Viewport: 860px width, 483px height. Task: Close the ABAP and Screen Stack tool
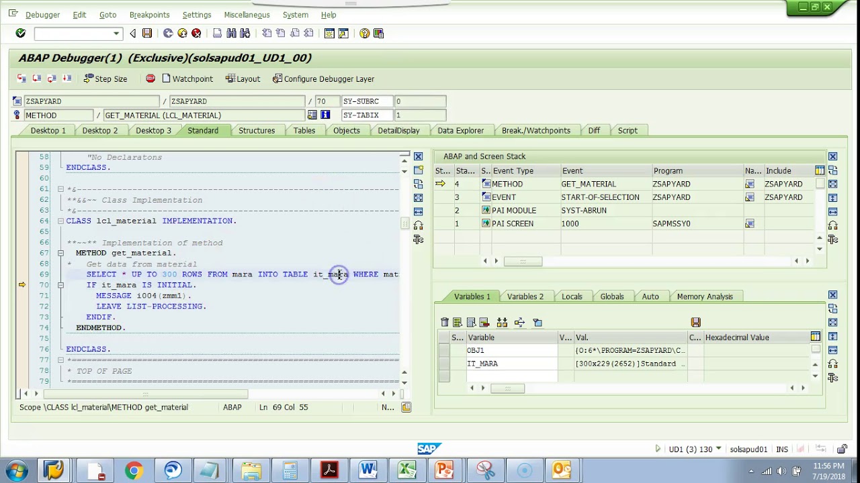point(832,156)
